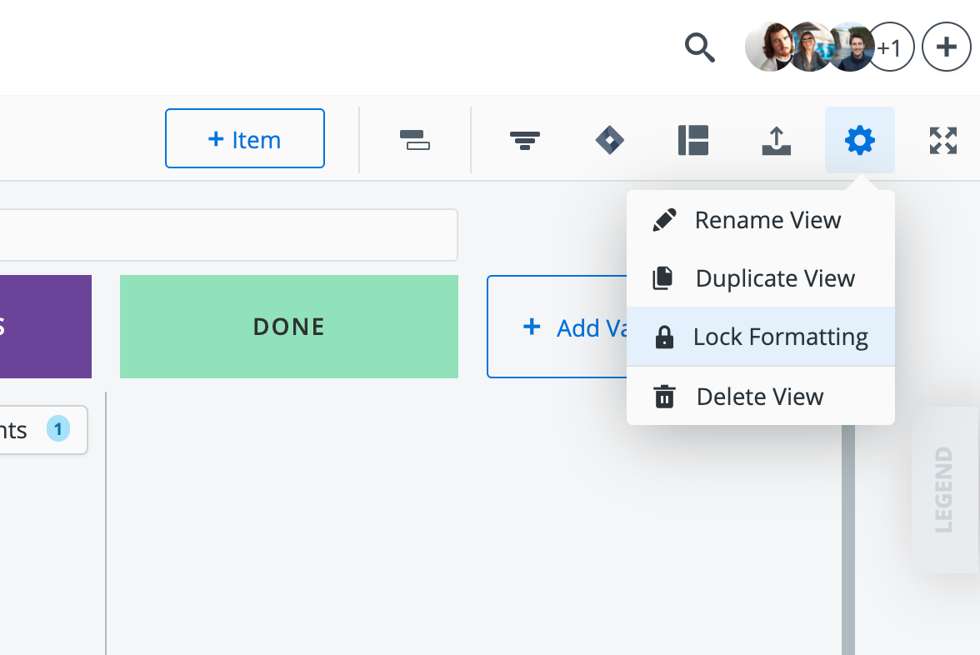
Task: Open search with the magnifying glass icon
Action: tap(699, 47)
